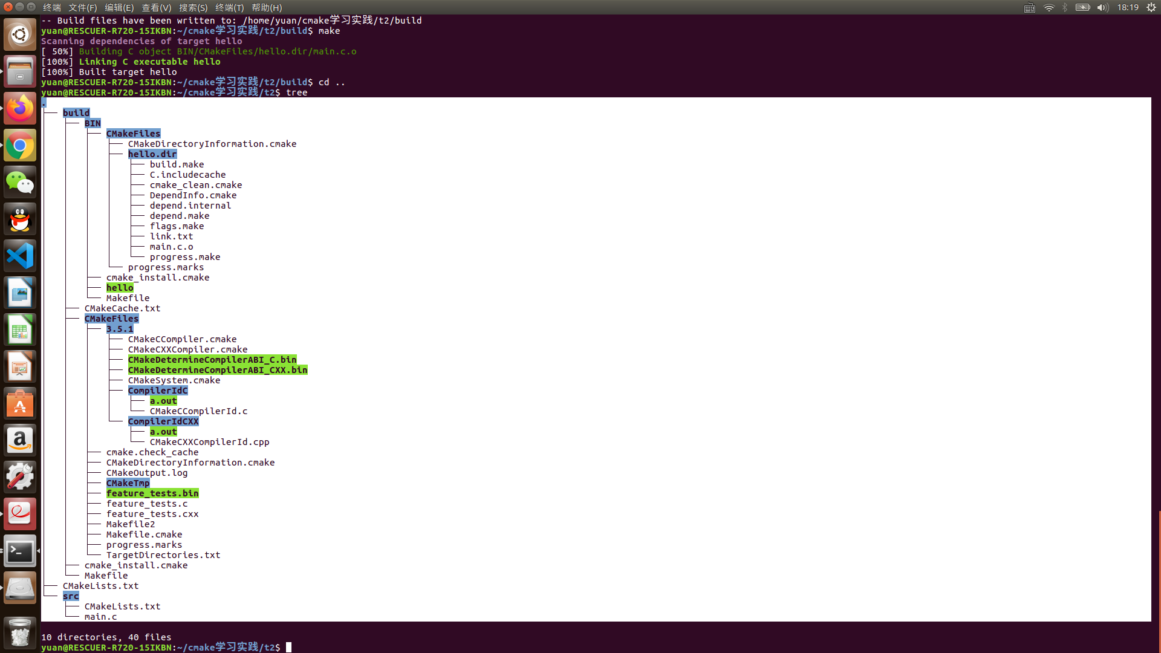Launch Google Chrome from the dock
Screen dimensions: 1161x653
20,146
